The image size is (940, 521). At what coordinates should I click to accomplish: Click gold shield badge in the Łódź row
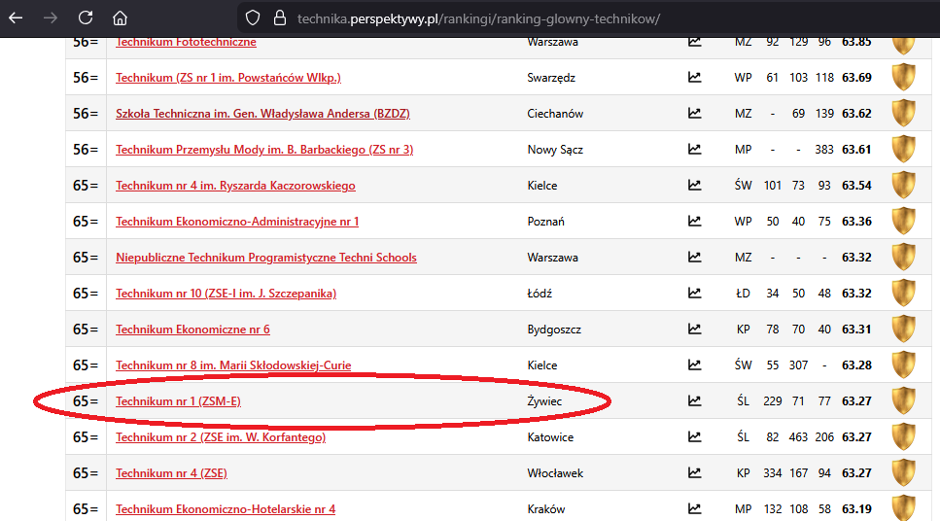click(903, 294)
